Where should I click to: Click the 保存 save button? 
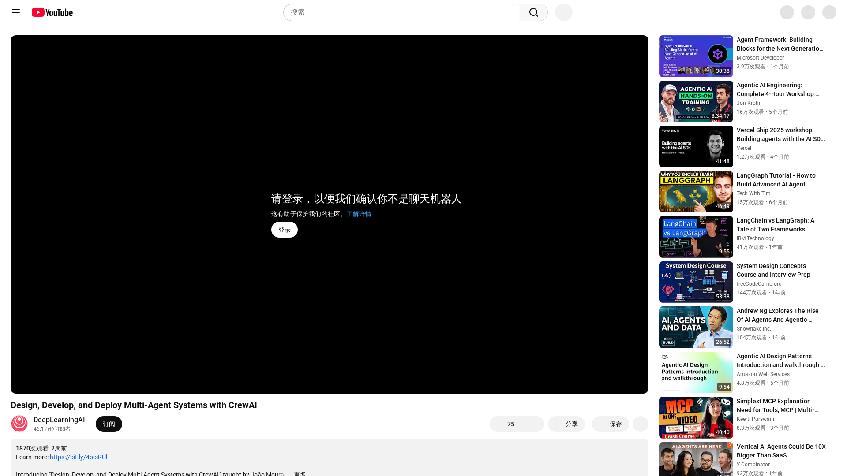[x=610, y=424]
